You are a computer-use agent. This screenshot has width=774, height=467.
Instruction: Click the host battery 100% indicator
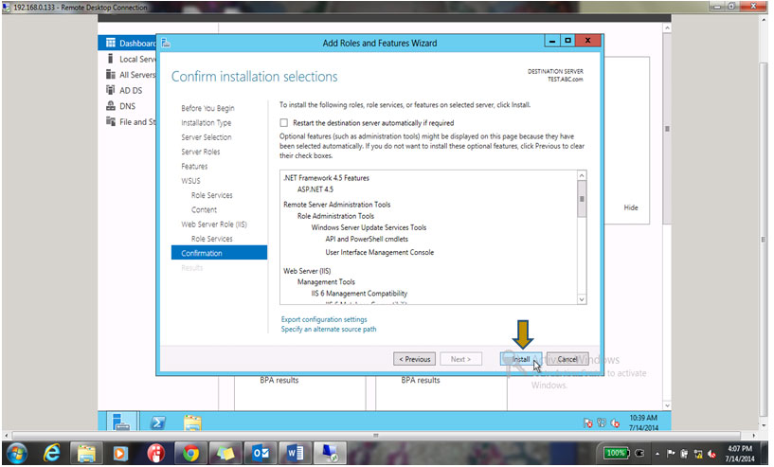(x=616, y=453)
